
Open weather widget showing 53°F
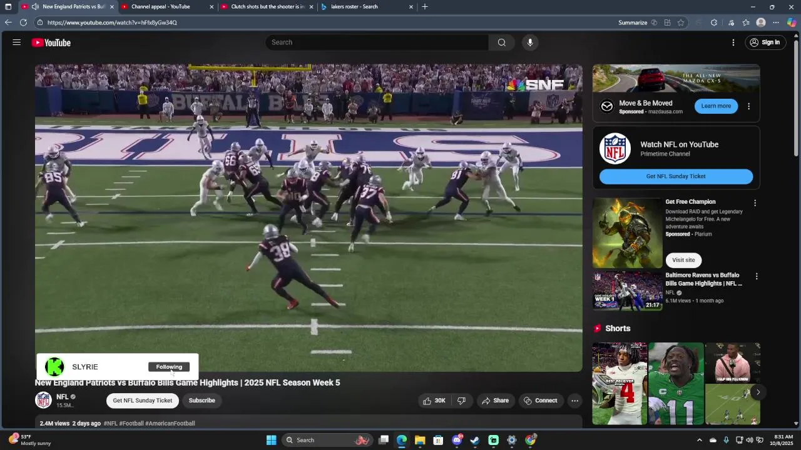pos(29,440)
